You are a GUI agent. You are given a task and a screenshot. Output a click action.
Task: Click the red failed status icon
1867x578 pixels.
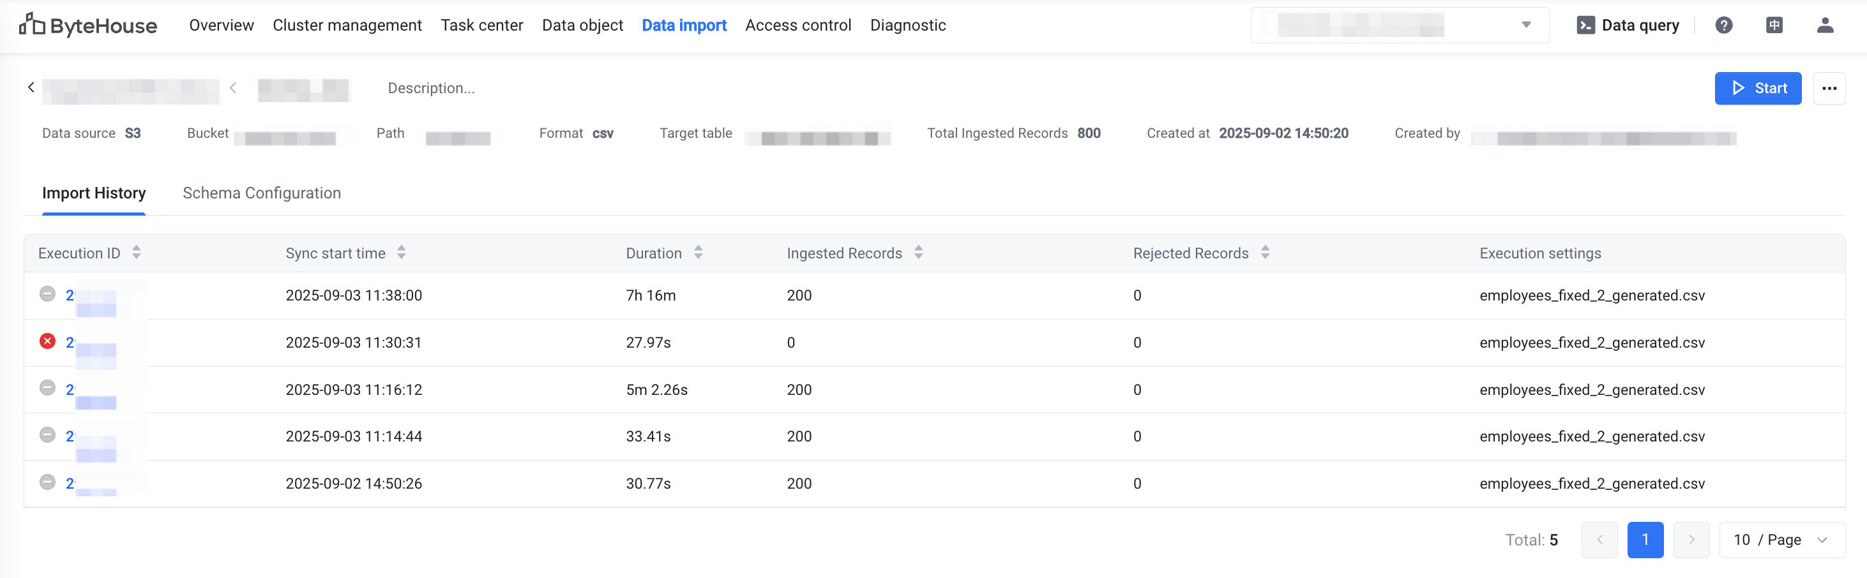coord(47,341)
